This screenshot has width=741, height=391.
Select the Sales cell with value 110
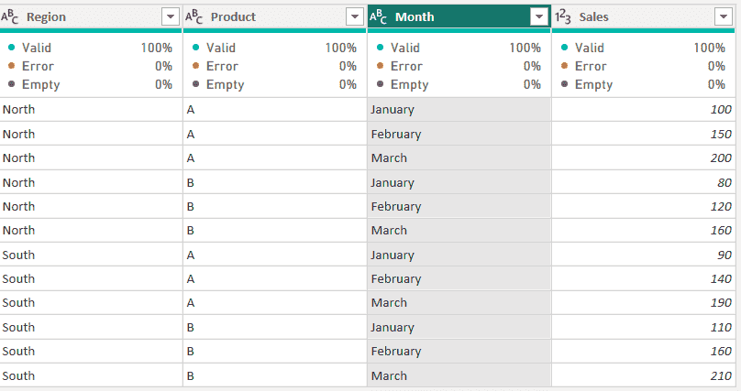tap(643, 327)
